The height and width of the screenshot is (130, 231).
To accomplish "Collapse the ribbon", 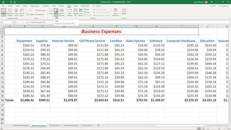I will [x=229, y=18].
